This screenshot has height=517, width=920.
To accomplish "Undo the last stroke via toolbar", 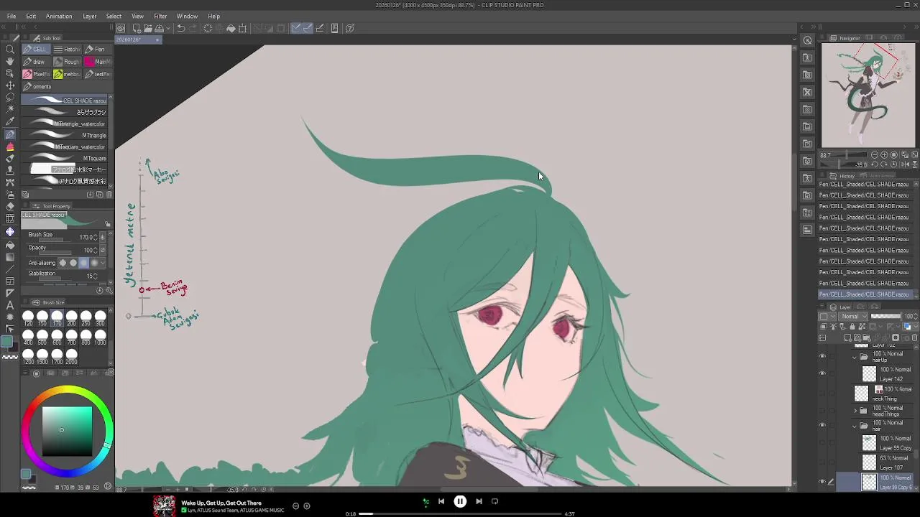I will pyautogui.click(x=181, y=29).
